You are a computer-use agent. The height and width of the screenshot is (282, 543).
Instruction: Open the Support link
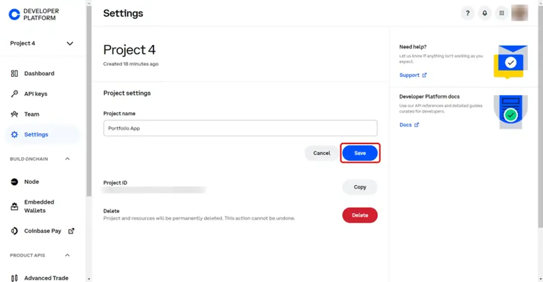point(409,75)
